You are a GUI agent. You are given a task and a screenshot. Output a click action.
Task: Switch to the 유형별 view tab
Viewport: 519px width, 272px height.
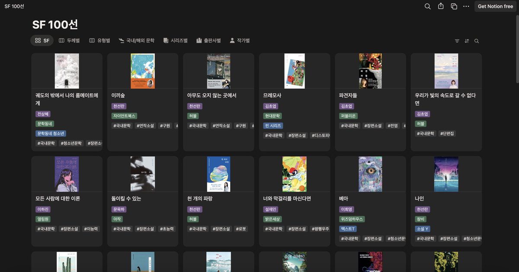tap(99, 40)
